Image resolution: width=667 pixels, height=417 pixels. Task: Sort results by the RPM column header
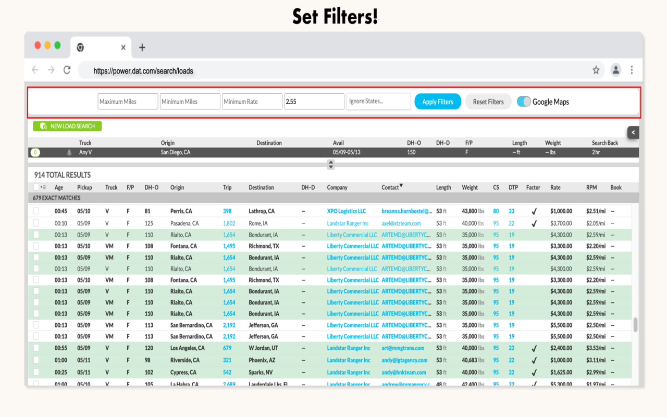591,188
